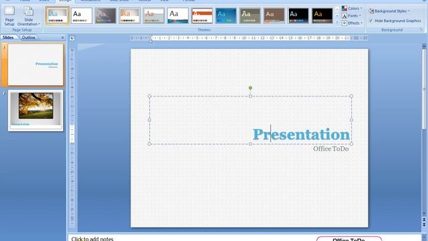Apply the dark gray theme thumbnail

(106, 16)
